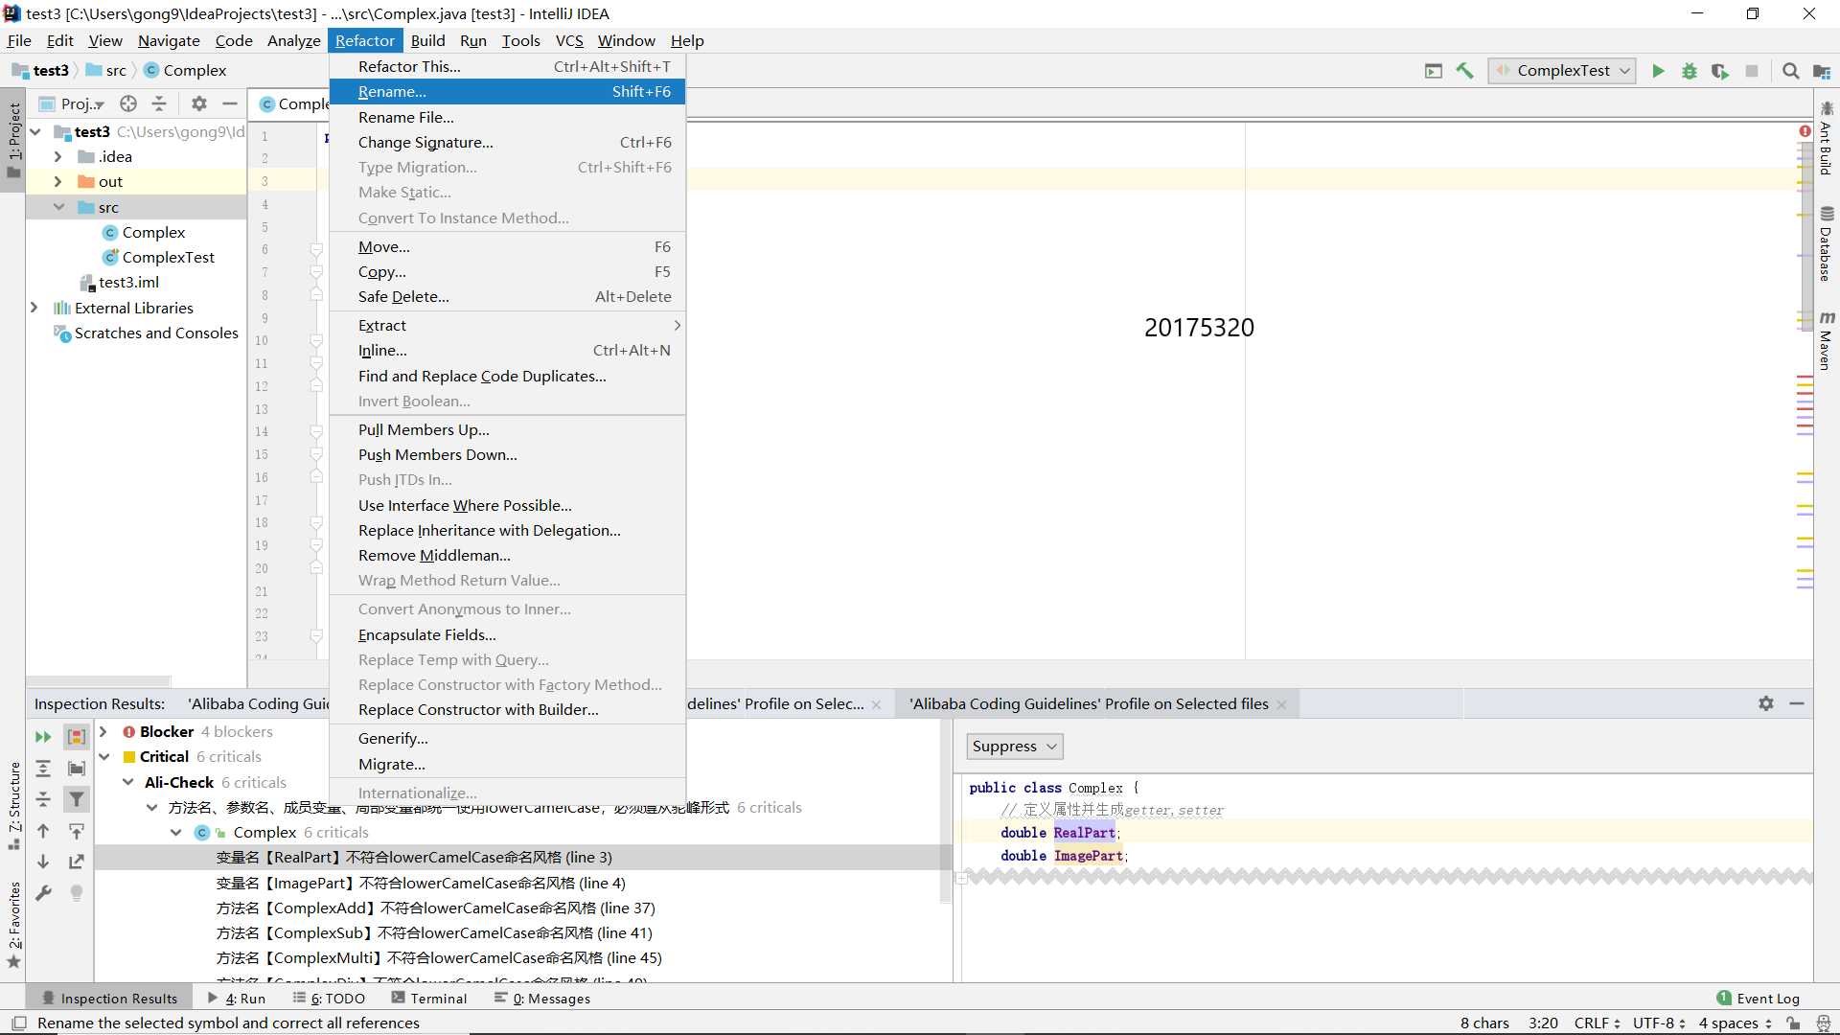
Task: Toggle group by severity in inspection toolbar
Action: click(x=77, y=737)
